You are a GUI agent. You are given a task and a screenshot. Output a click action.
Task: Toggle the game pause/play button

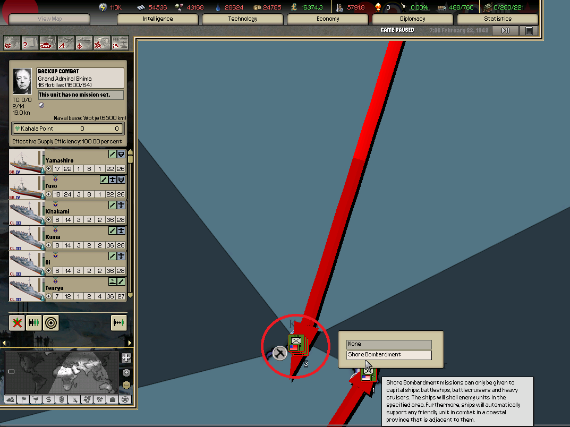[x=505, y=30]
